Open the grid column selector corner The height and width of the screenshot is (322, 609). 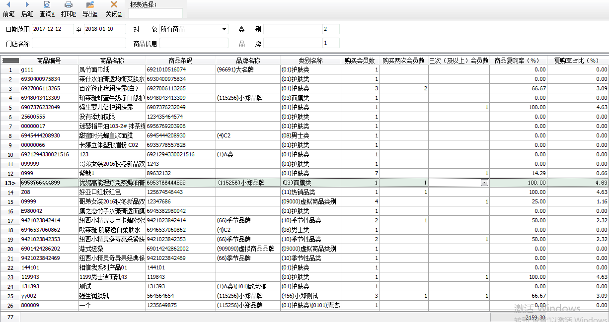point(10,61)
